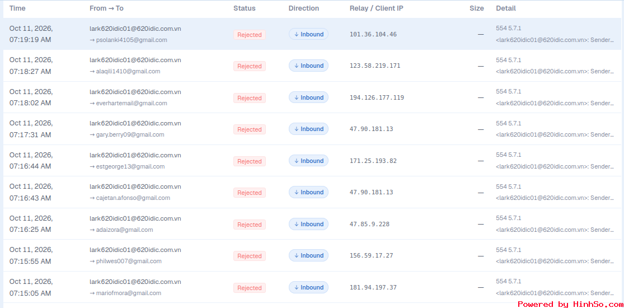Viewport: 624px width, 308px height.
Task: Click Rejected status in the 07:16:44 AM row
Action: coord(250,161)
